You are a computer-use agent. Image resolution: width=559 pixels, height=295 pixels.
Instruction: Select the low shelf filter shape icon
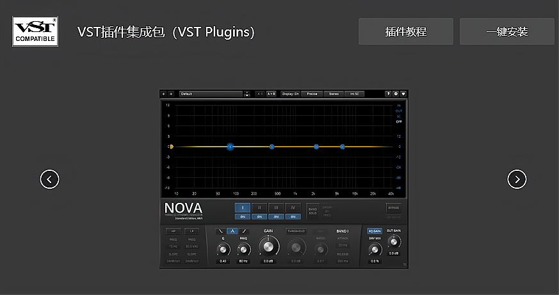[222, 231]
